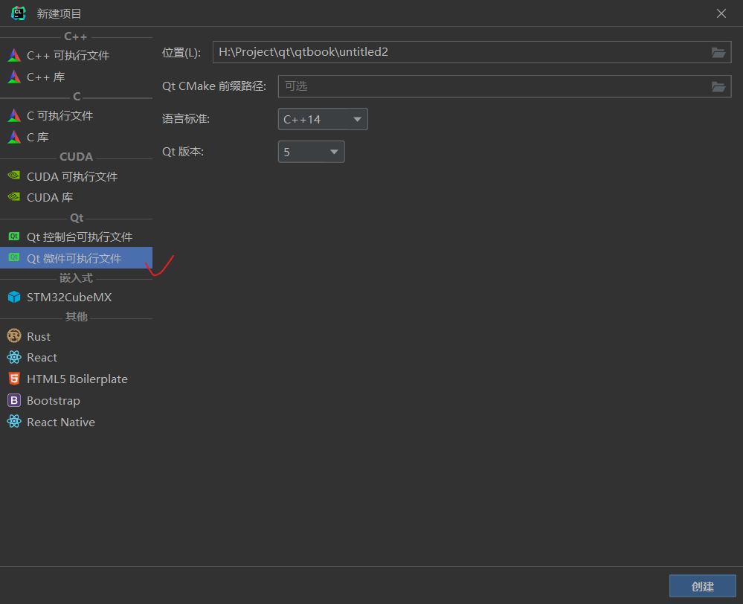Viewport: 743px width, 604px height.
Task: Choose Qt 控制台可执行文件 project type
Action: (77, 237)
